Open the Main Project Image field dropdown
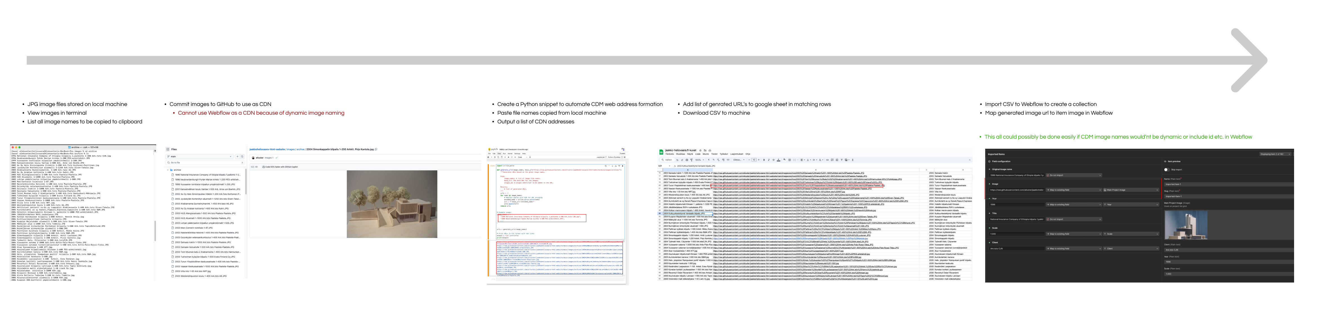1318x314 pixels. pos(1131,190)
